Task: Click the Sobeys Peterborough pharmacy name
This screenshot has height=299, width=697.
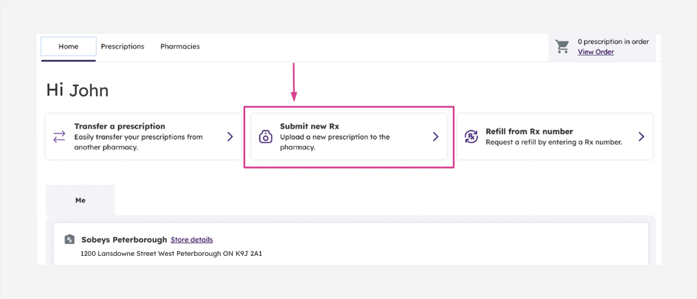Action: point(124,240)
